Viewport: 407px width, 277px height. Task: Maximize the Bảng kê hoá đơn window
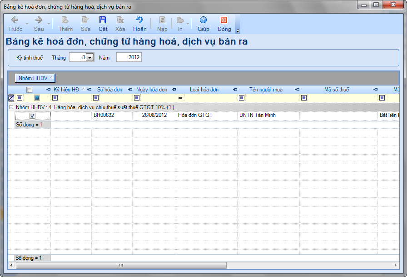point(376,5)
